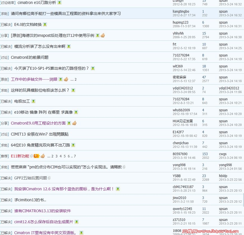Screen dimensions: 244x235
Task: Open author profile '80597690'
Action: click(180, 154)
